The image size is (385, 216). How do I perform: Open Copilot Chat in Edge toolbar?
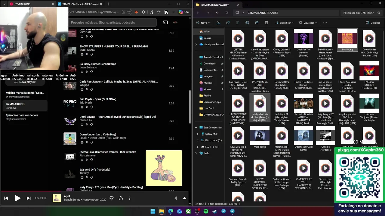point(184,12)
